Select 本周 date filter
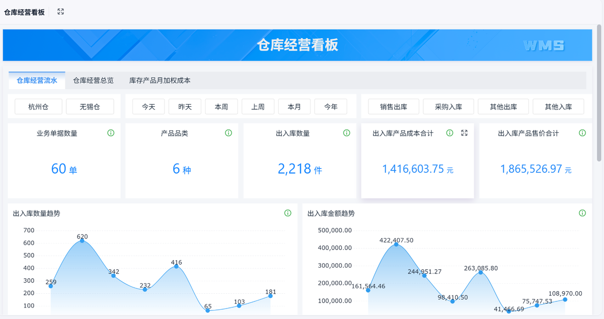 221,107
